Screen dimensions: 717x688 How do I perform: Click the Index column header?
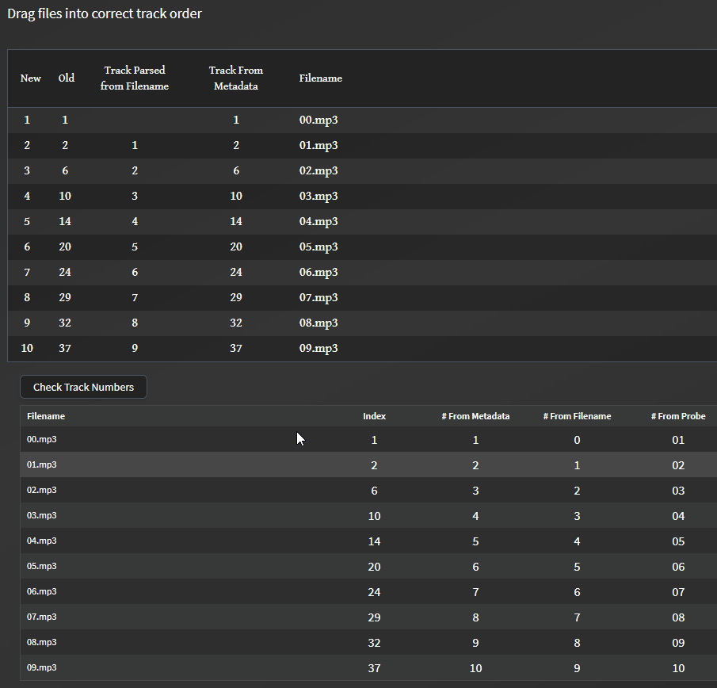coord(374,416)
